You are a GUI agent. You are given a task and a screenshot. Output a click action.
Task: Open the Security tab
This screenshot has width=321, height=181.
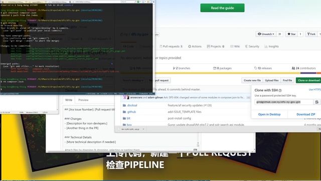[x=252, y=46]
